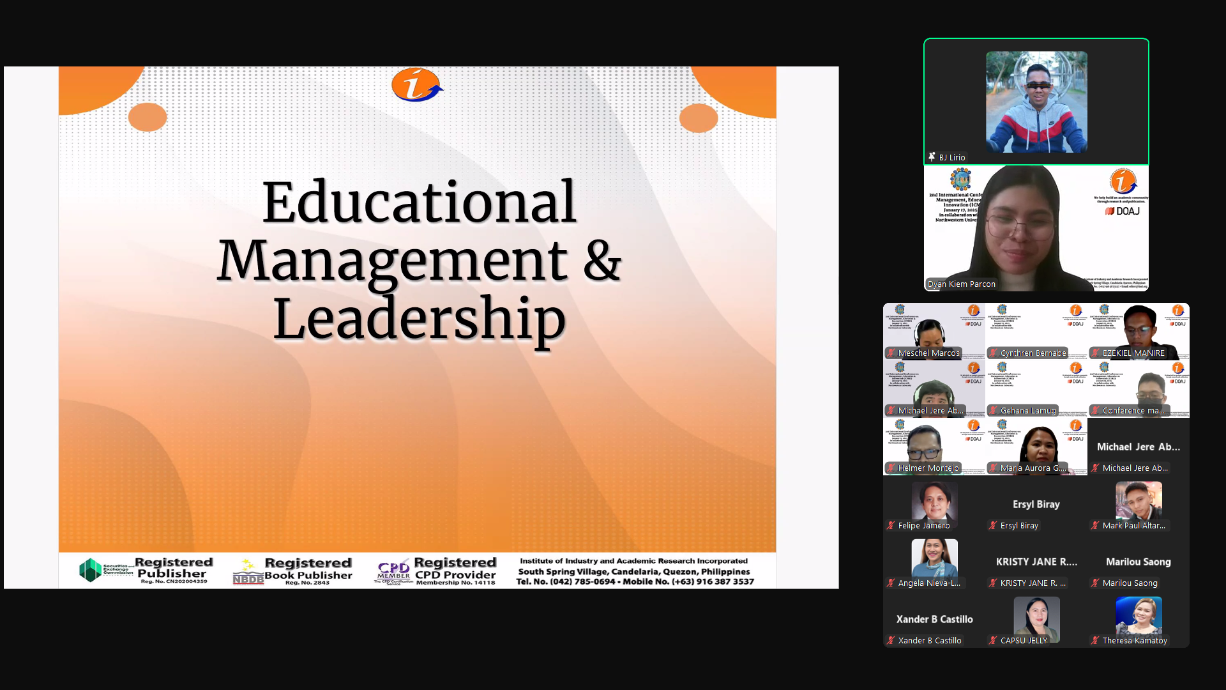Click the Marilou Saong name label
This screenshot has height=690, width=1226.
click(1130, 583)
